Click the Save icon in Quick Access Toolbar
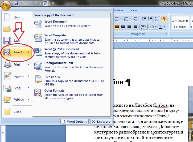Image resolution: width=193 pixels, height=142 pixels. point(16,3)
